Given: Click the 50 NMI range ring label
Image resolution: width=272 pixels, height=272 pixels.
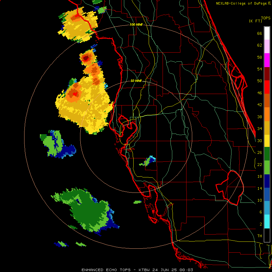Looking at the screenshot, I should 136,81.
